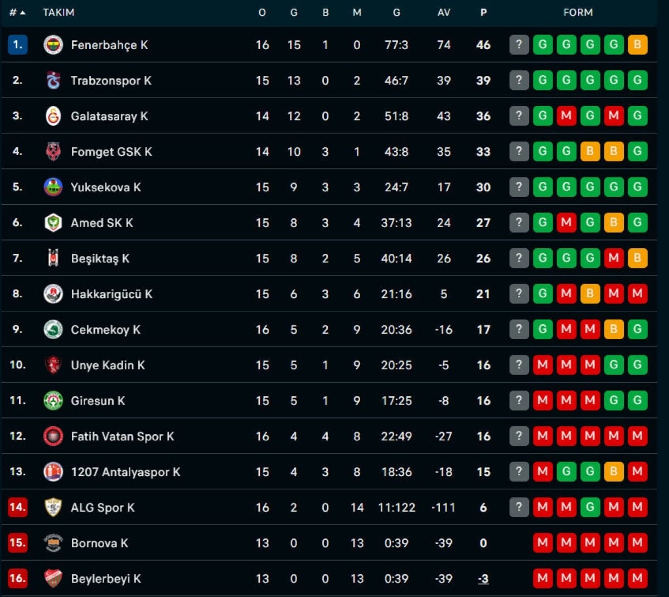Click the red 14. rank badge

(18, 507)
